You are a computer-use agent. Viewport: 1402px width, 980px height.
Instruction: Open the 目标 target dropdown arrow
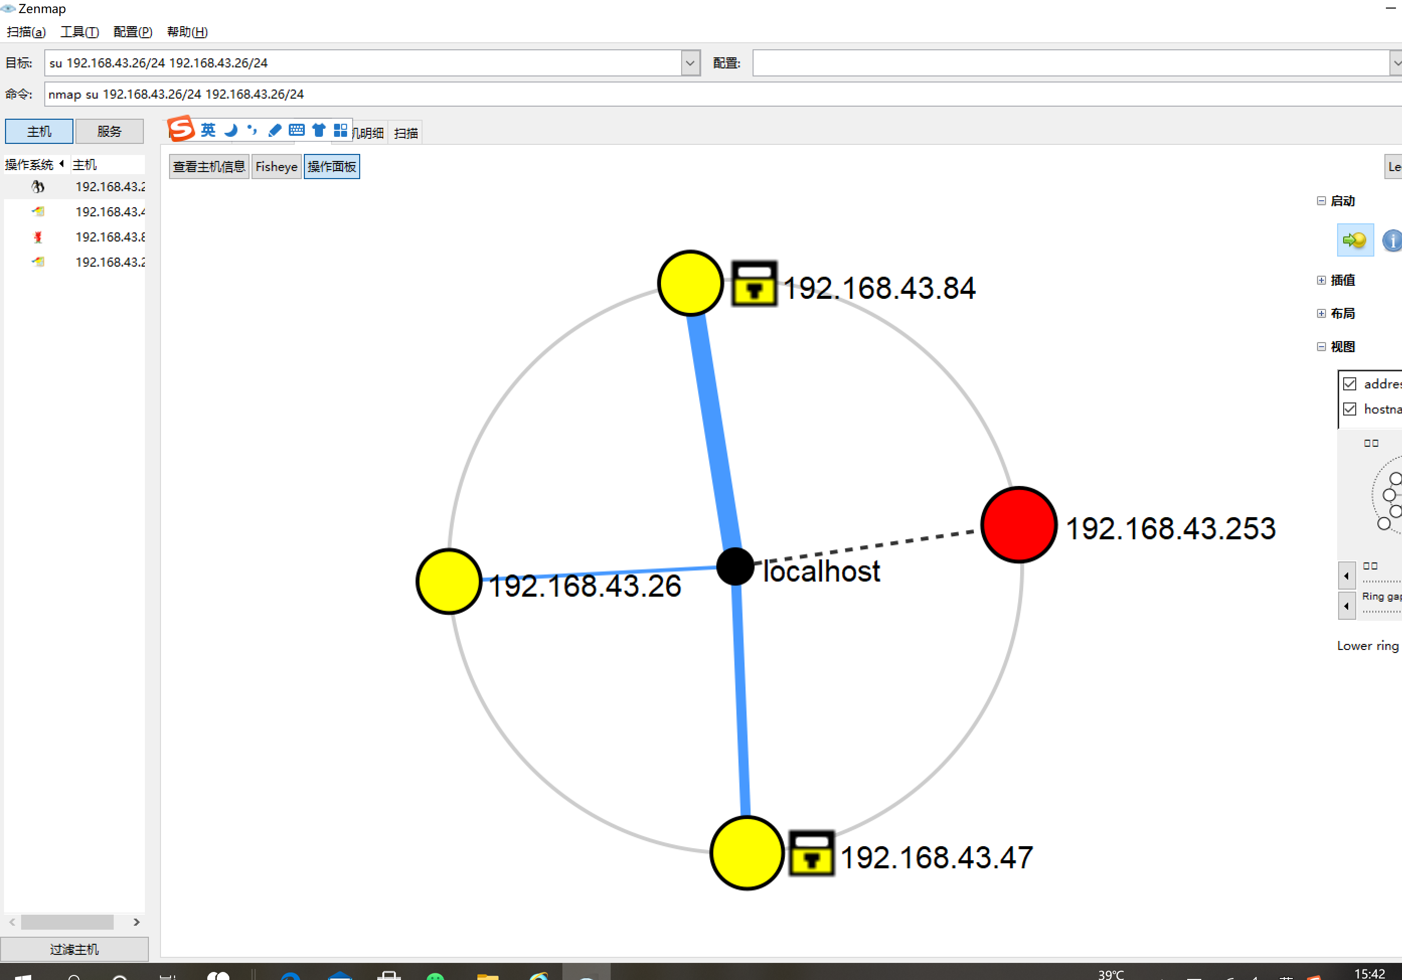pyautogui.click(x=690, y=63)
